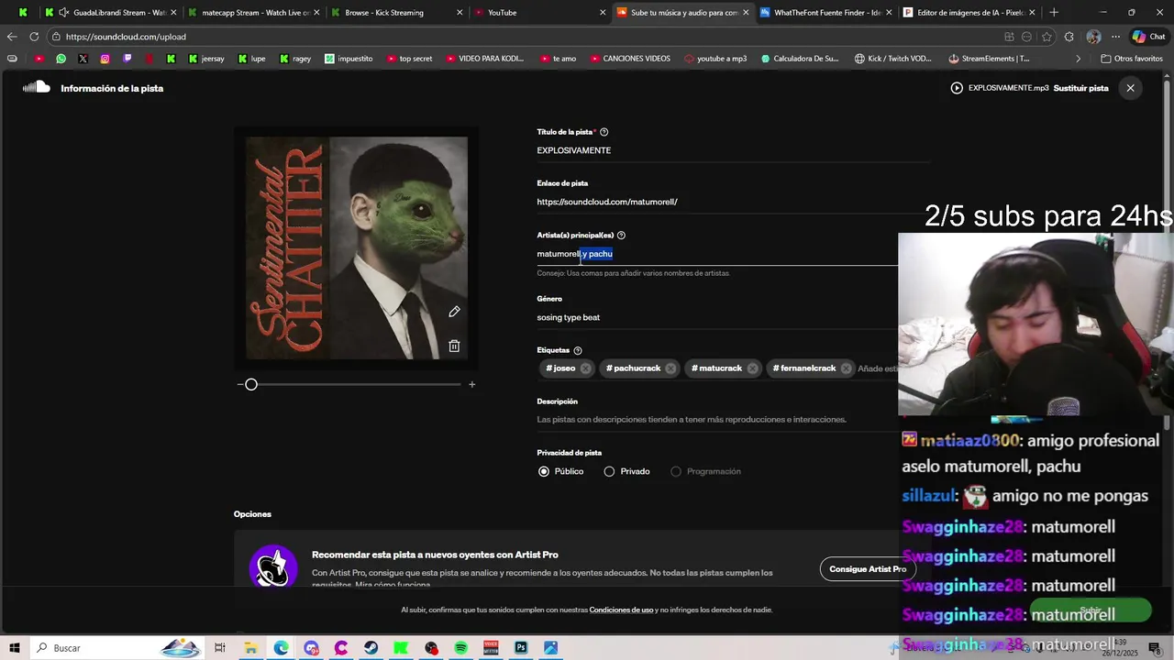The height and width of the screenshot is (660, 1174).
Task: Click the Título de la pista field EXPLOSIVAMENTE
Action: pos(732,150)
